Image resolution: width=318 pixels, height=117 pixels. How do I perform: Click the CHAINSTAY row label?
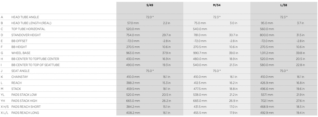(20, 77)
